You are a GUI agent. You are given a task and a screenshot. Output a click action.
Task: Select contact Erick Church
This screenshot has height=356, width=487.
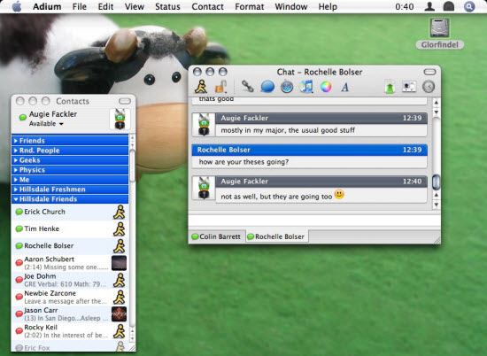[x=70, y=212]
